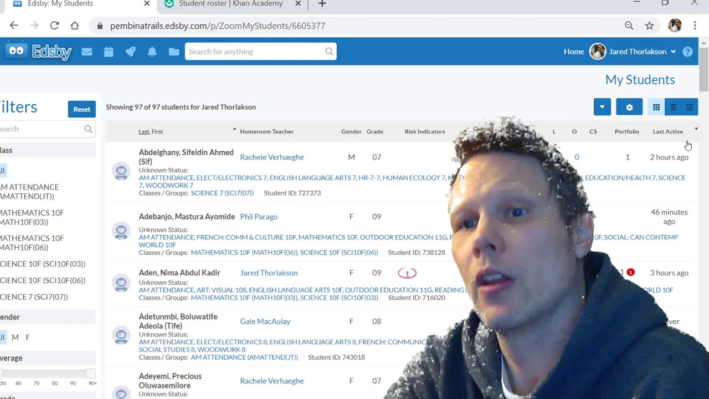Sort by Last, First column
The width and height of the screenshot is (709, 399).
(151, 131)
